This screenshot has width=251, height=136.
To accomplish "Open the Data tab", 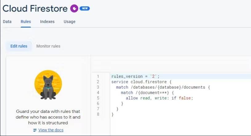I will pos(7,22).
